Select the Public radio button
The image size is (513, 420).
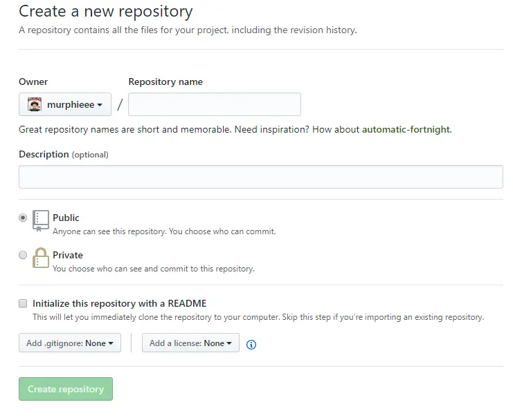click(23, 218)
